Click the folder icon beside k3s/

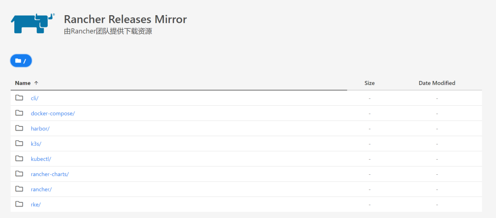click(19, 143)
